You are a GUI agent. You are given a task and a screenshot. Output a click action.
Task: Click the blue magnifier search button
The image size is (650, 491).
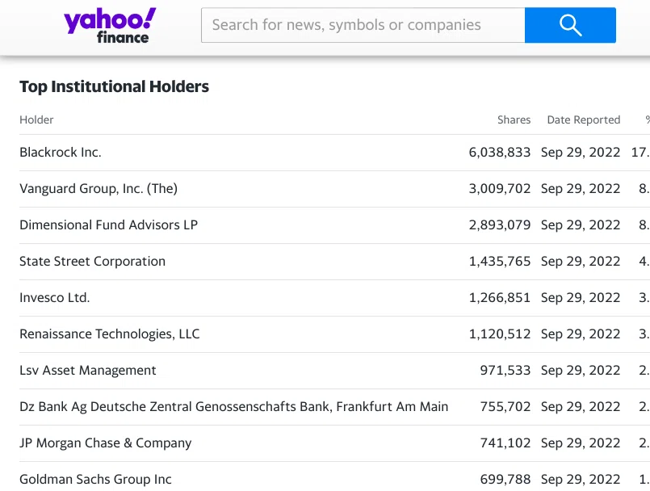(x=570, y=25)
